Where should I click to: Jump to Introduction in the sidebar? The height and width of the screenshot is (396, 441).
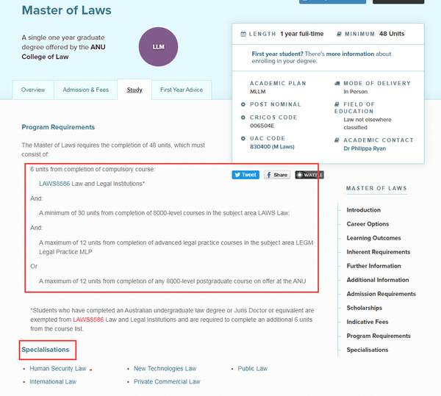pos(363,210)
